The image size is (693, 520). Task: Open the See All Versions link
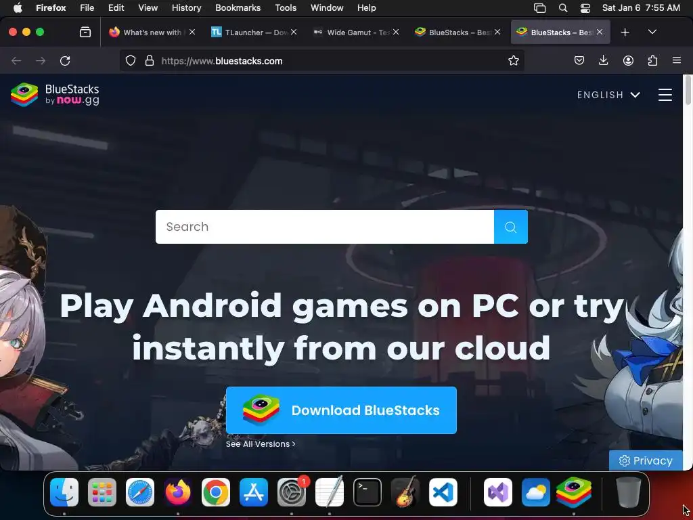[261, 444]
